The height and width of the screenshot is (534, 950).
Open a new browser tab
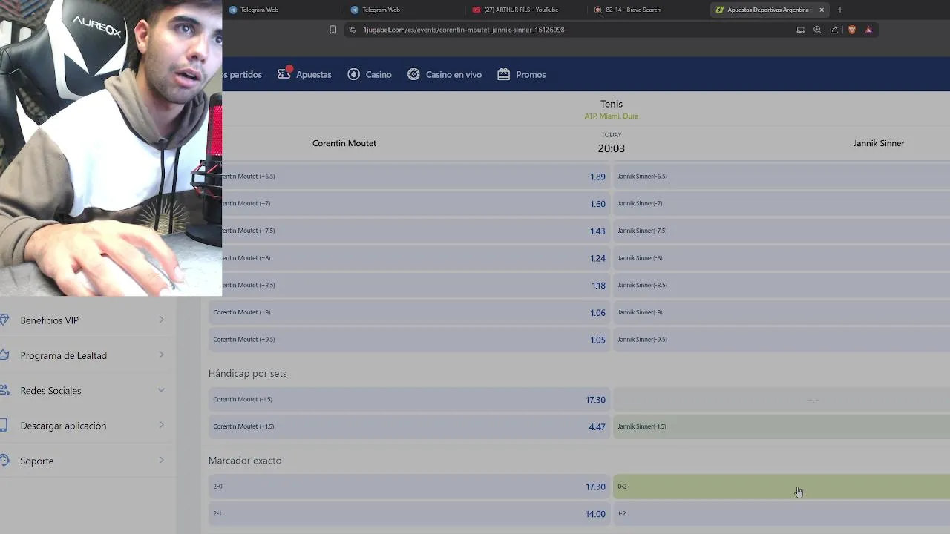(x=840, y=10)
